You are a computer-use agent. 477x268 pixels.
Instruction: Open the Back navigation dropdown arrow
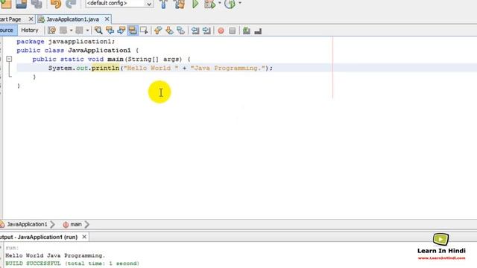point(72,31)
